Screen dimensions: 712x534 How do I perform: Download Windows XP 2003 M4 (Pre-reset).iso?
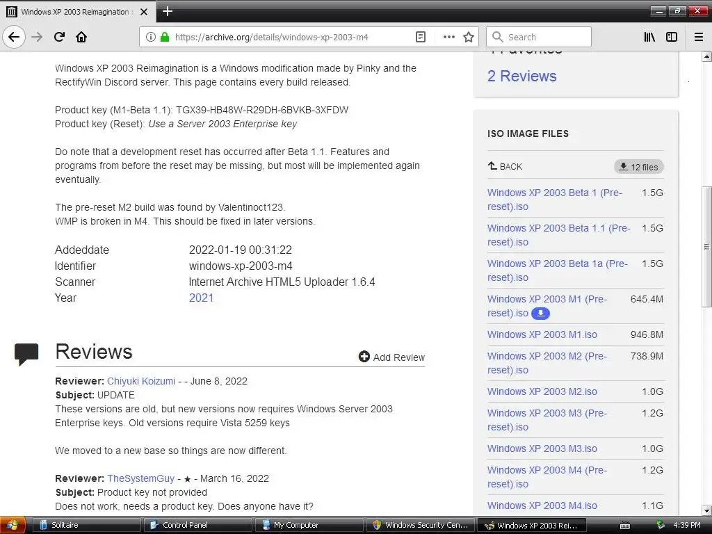pos(547,477)
